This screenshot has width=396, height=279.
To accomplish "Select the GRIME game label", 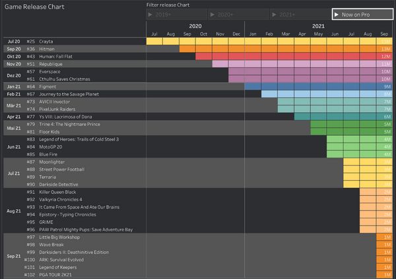I will 46,222.
